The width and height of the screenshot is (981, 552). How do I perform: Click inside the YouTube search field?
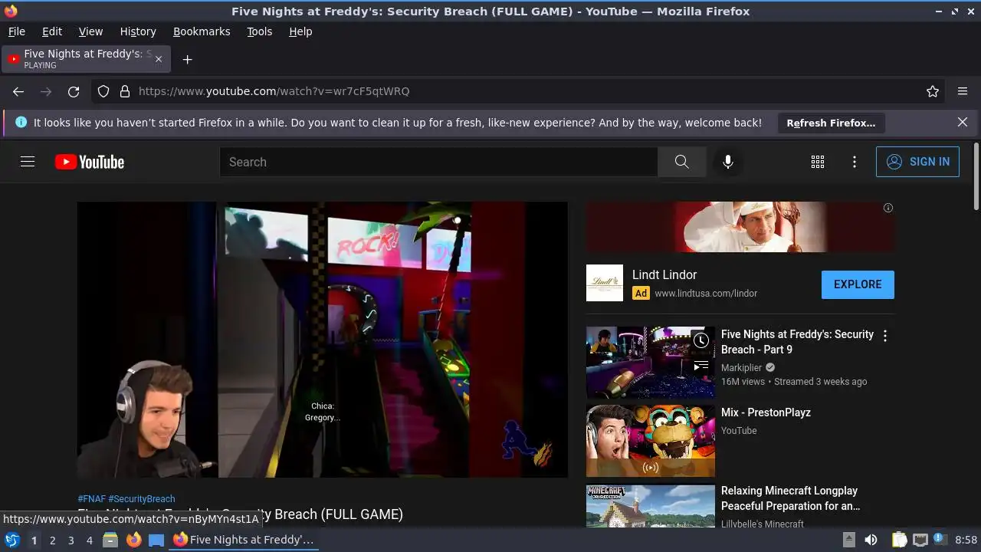click(x=438, y=162)
